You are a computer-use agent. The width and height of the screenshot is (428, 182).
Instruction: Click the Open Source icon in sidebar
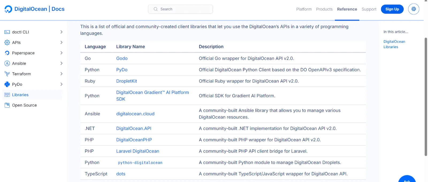click(7, 105)
